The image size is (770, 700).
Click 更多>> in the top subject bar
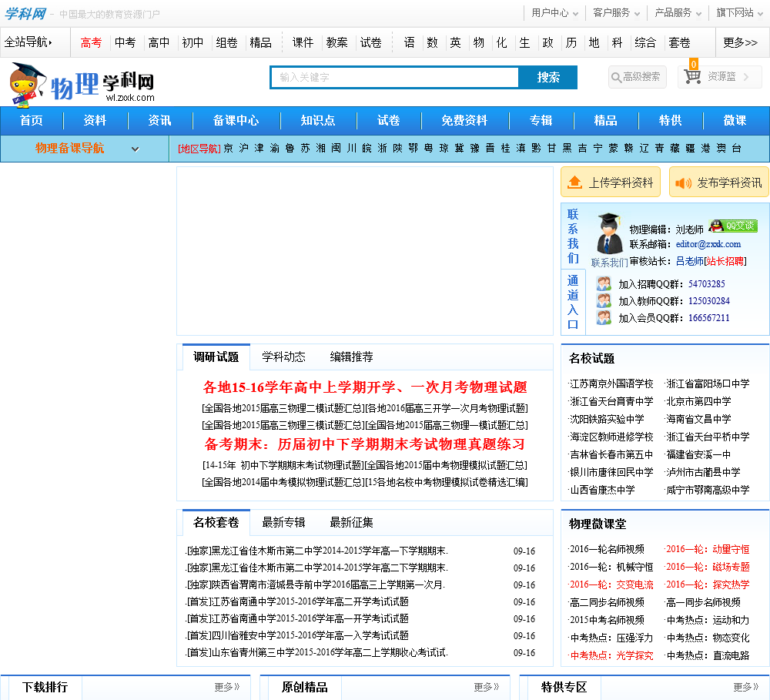(x=740, y=42)
